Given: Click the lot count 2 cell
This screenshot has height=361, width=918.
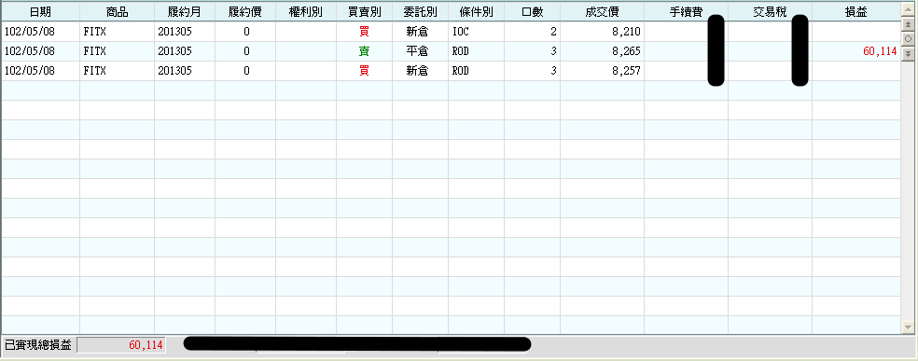Looking at the screenshot, I should (553, 32).
